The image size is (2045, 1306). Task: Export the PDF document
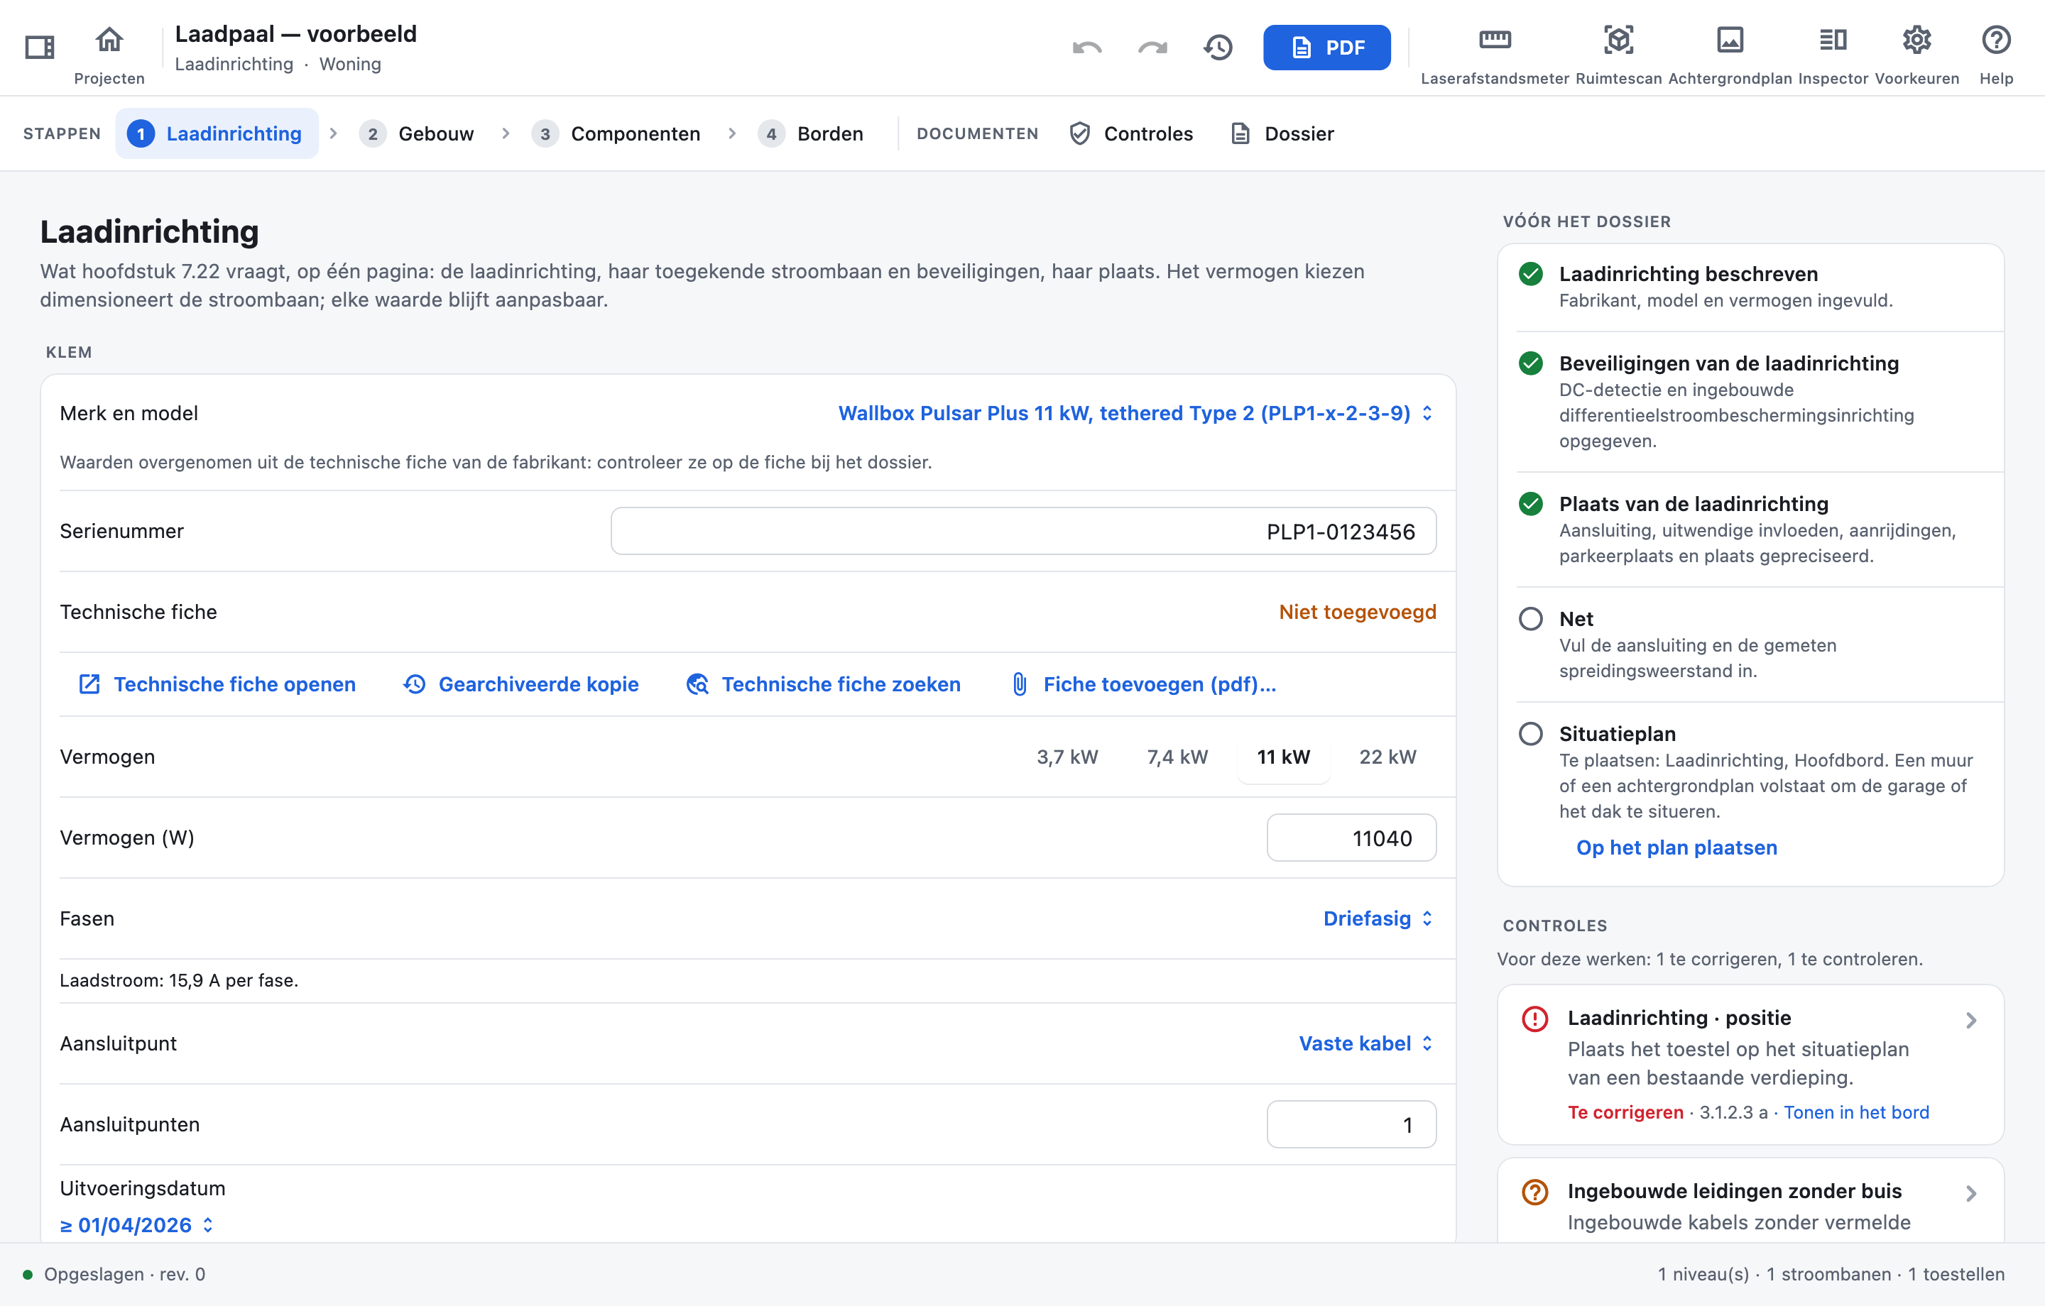coord(1326,48)
